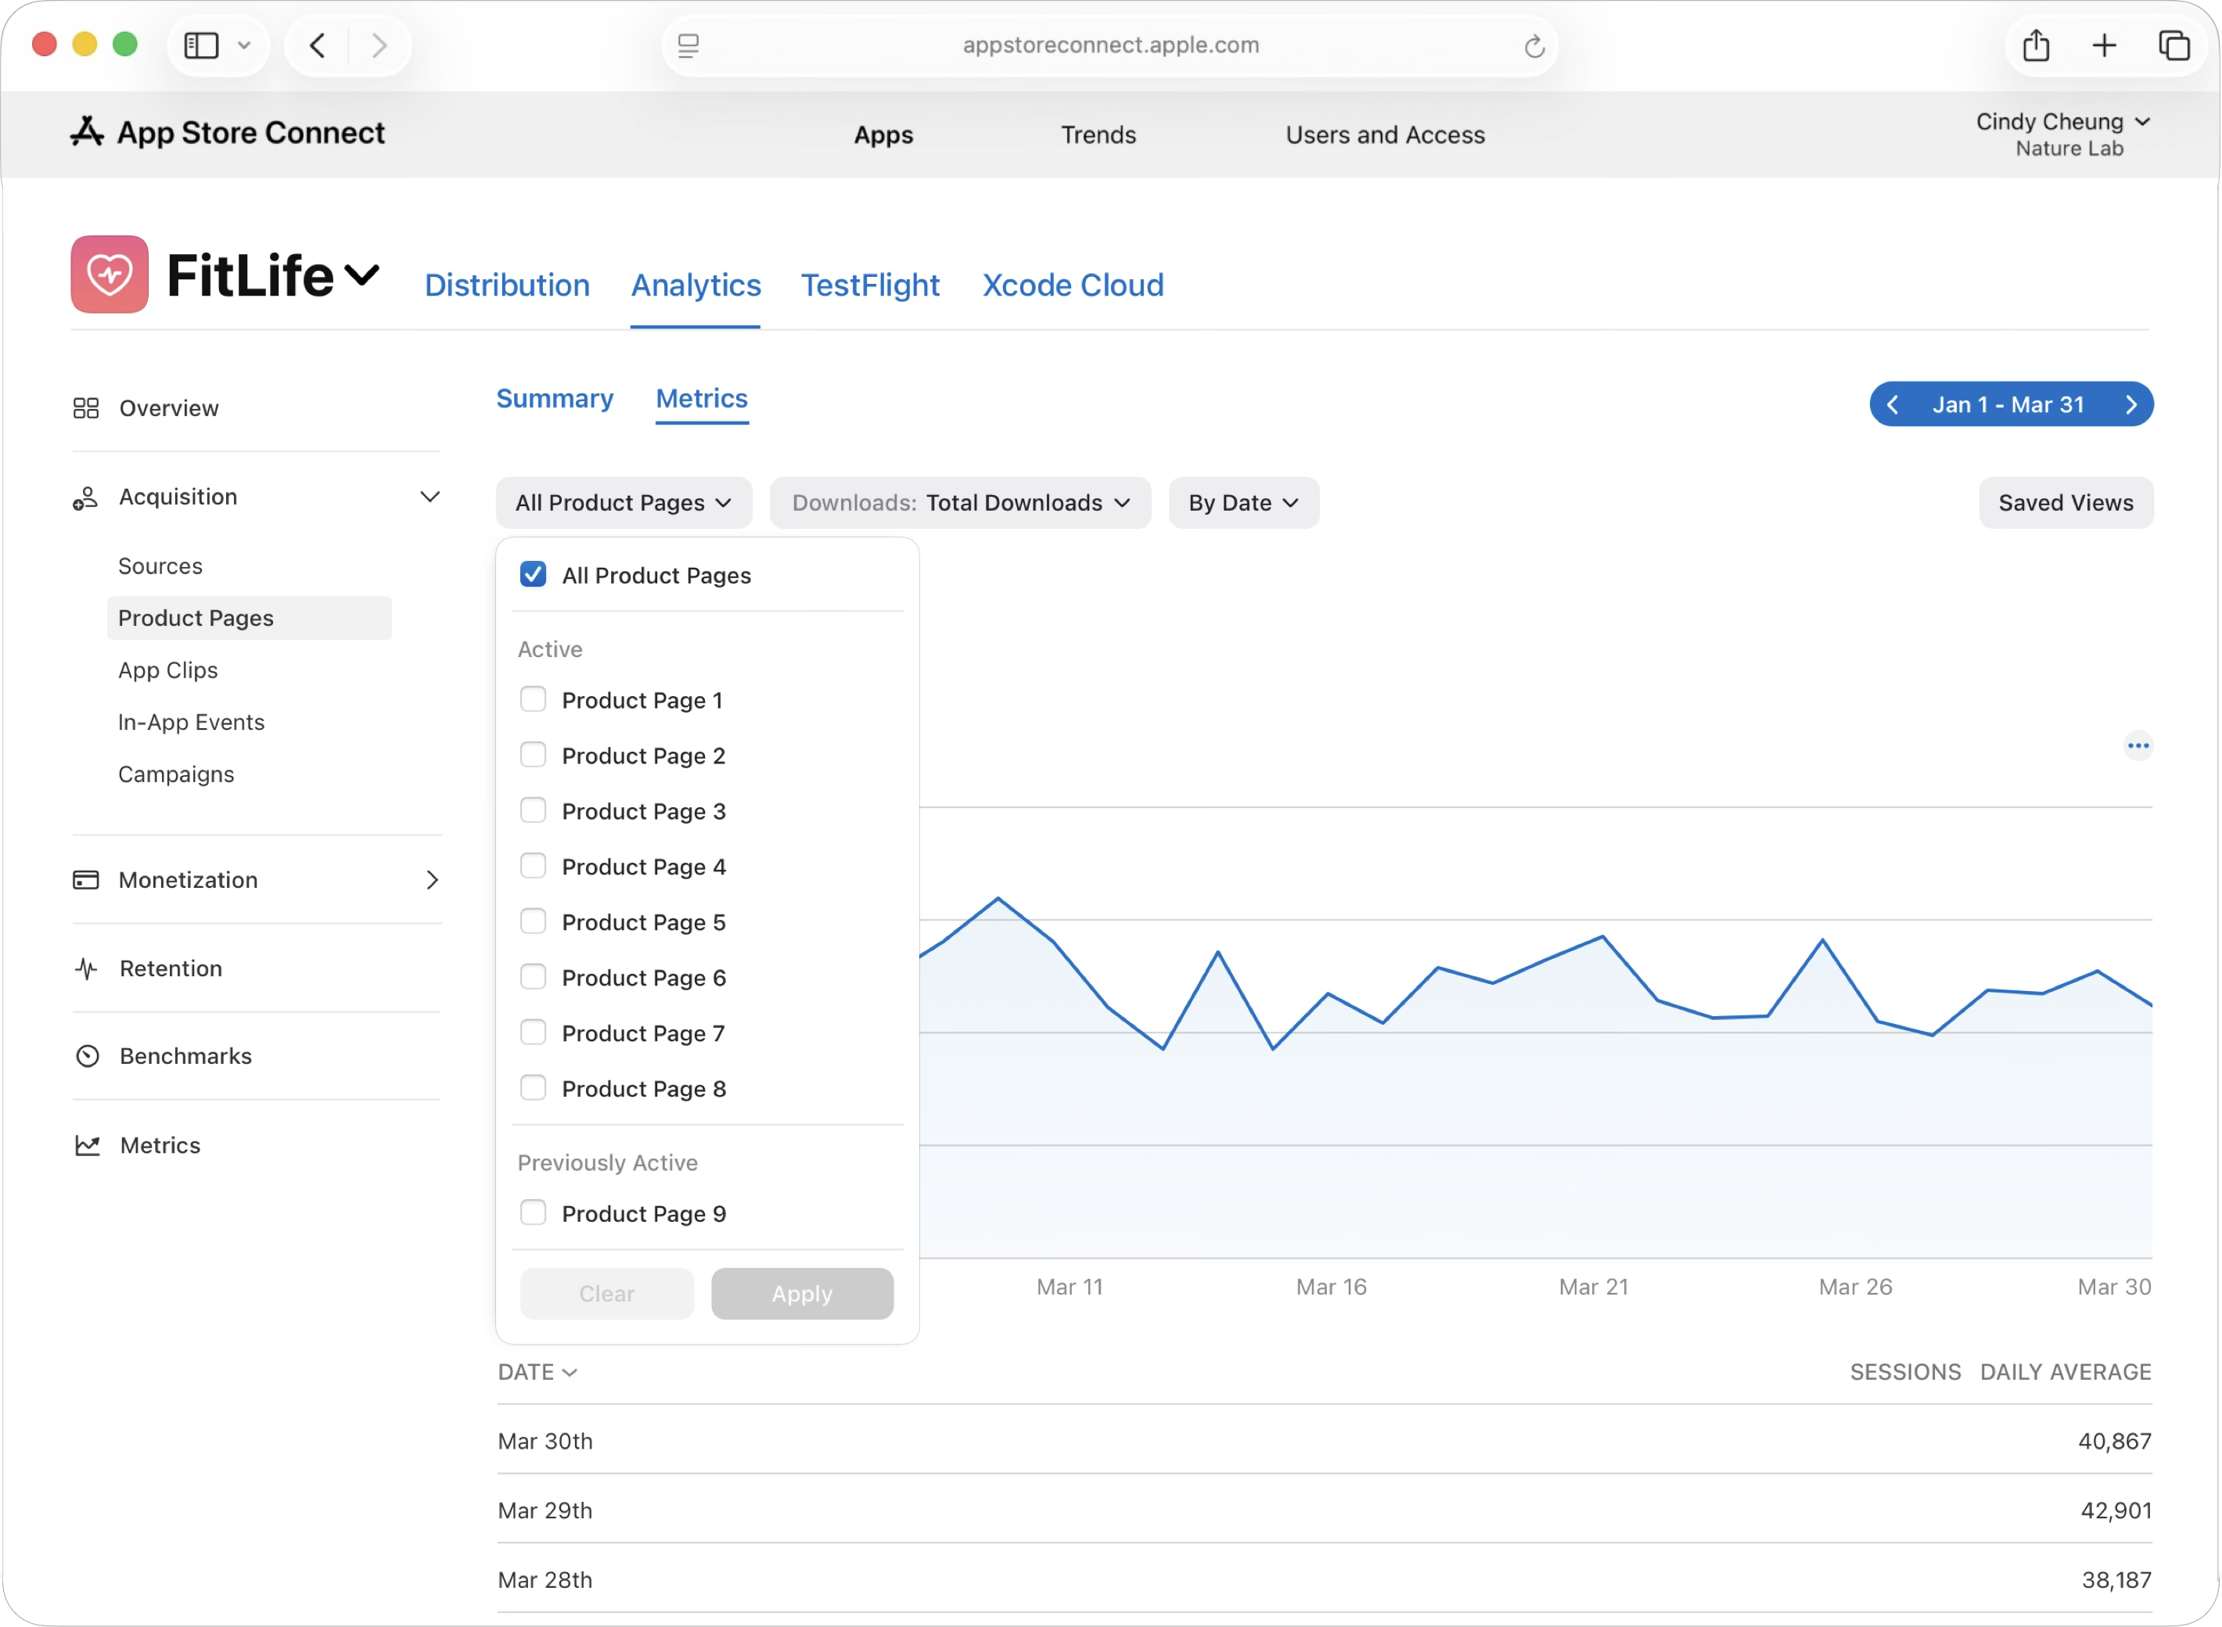Go to previous date range arrow
2222x1627 pixels.
1892,404
